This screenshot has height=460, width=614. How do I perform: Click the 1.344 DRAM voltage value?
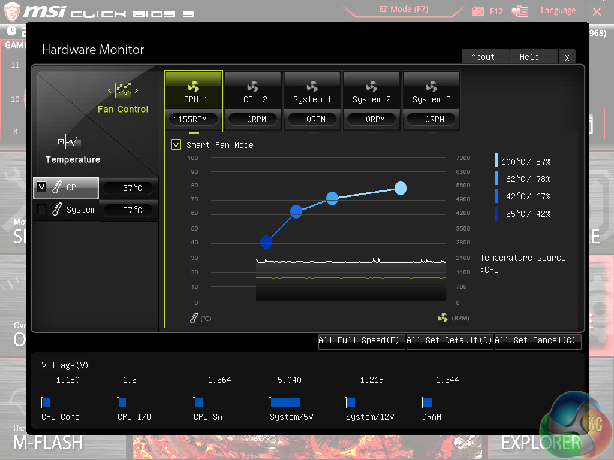(447, 380)
